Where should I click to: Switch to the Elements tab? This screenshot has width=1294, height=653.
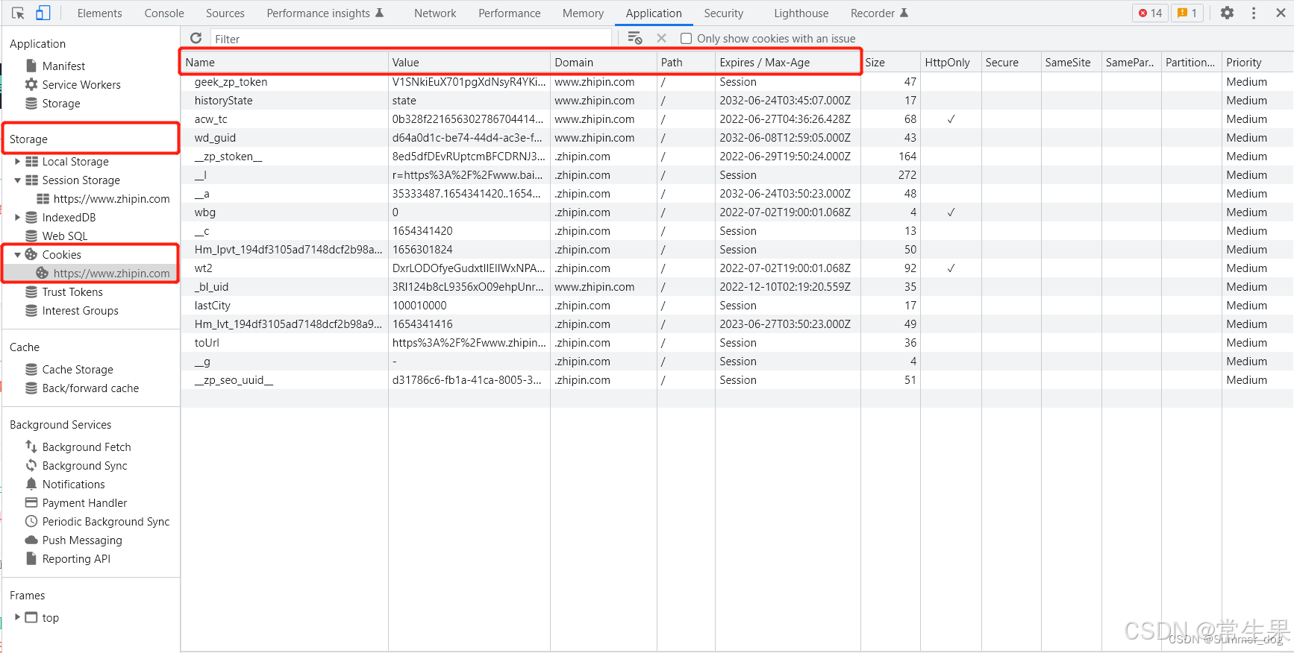coord(99,13)
